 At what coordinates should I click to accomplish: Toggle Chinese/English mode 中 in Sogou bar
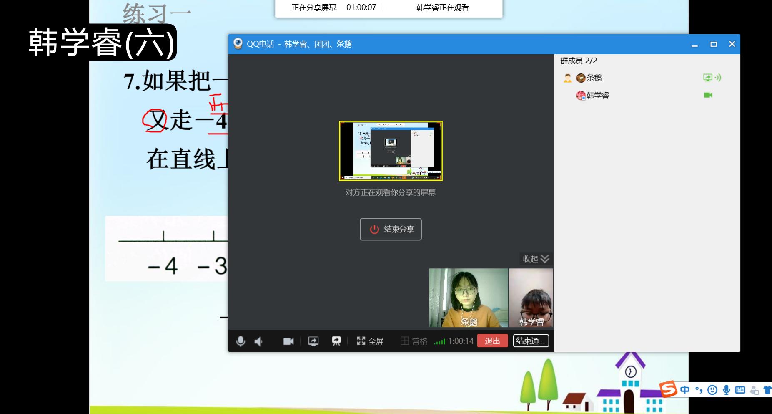click(x=684, y=390)
